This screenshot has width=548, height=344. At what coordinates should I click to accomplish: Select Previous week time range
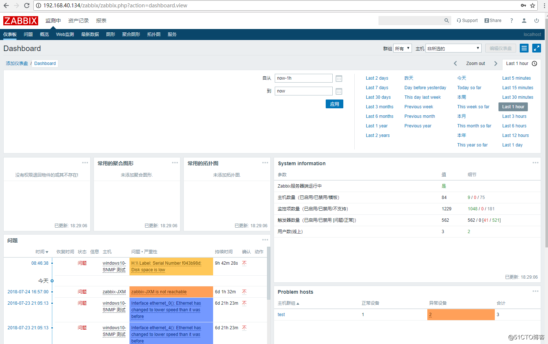coord(419,107)
